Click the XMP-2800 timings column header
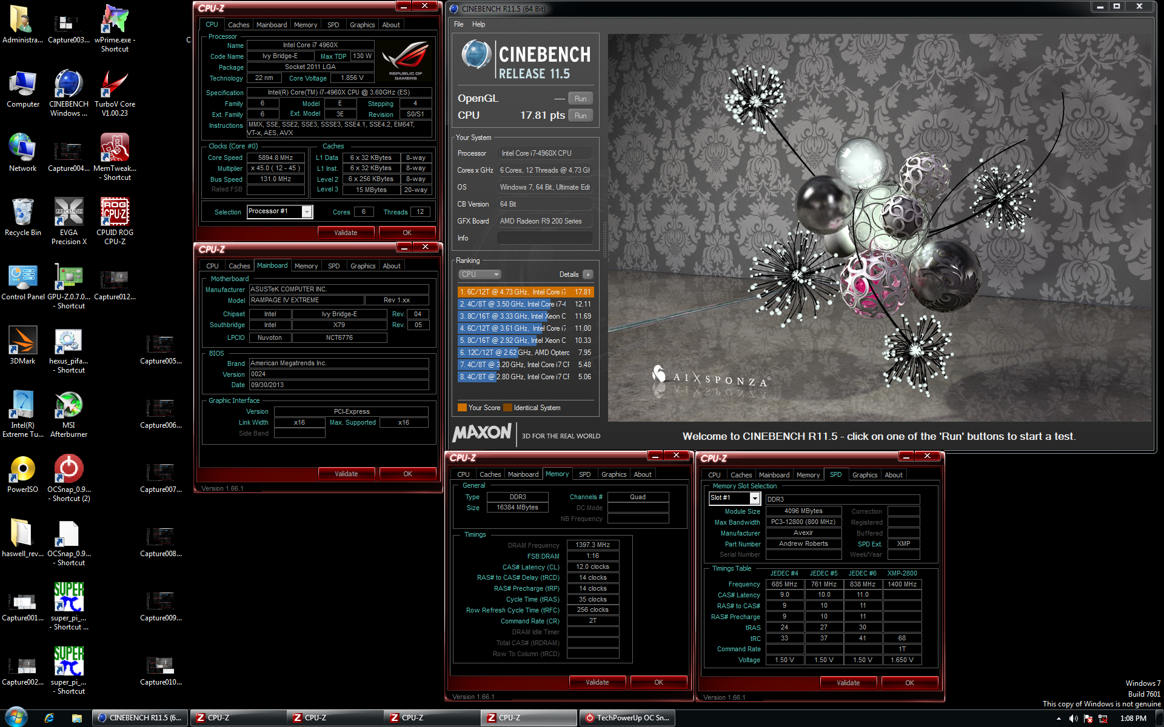1164x727 pixels. coord(902,573)
